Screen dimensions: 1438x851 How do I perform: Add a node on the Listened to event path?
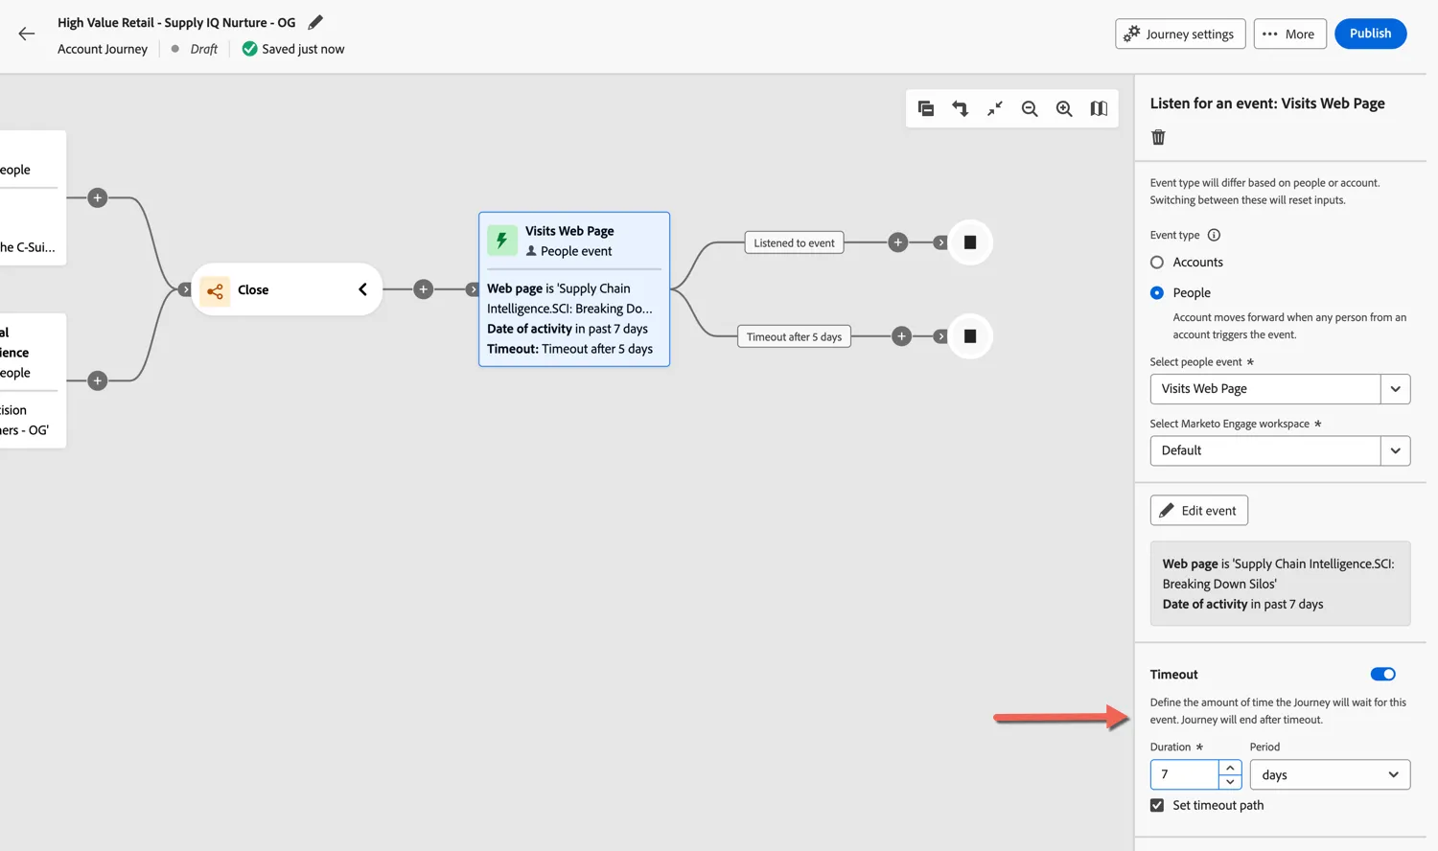tap(897, 242)
